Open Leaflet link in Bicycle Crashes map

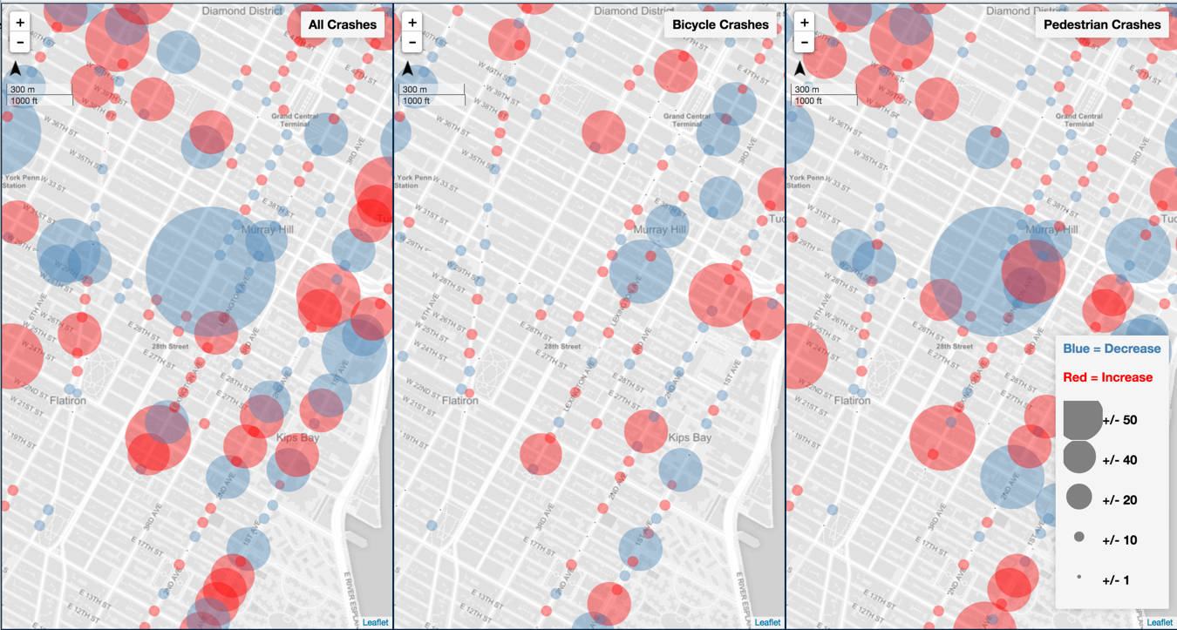click(768, 622)
